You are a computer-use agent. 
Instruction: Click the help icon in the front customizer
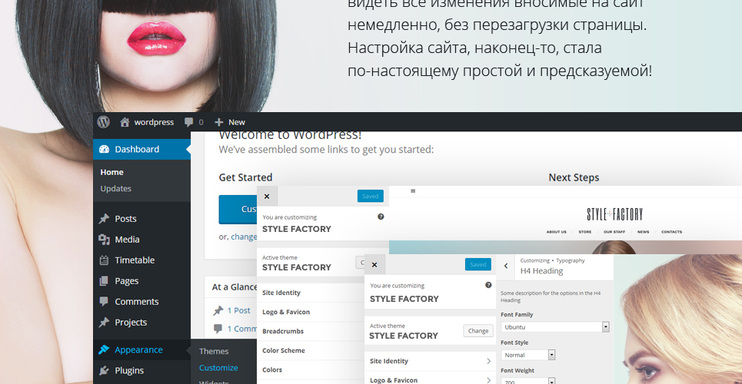[488, 285]
